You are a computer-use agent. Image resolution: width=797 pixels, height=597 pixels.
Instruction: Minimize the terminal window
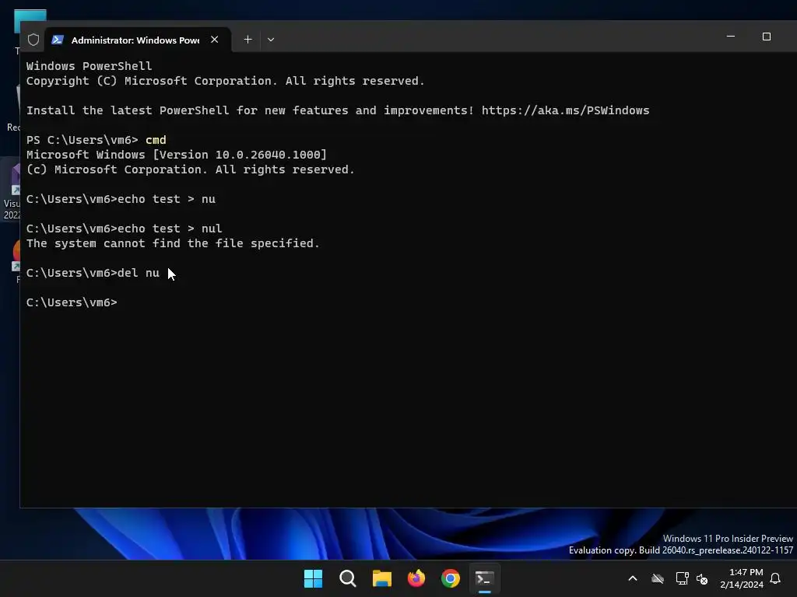(731, 37)
